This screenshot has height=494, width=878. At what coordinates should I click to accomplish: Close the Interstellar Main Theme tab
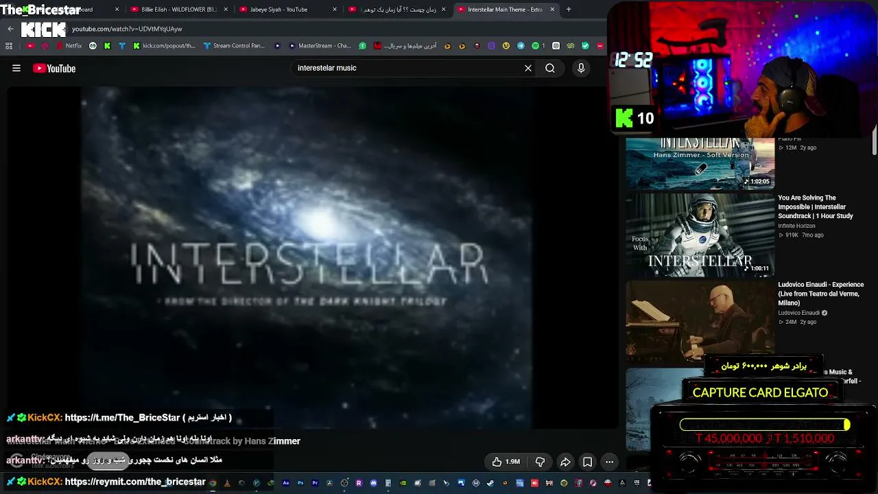click(x=553, y=10)
